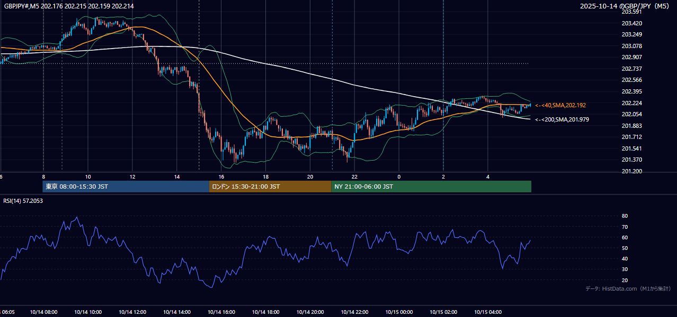Click price level 203.249 on the price axis
The image size is (677, 317).
[x=631, y=35]
